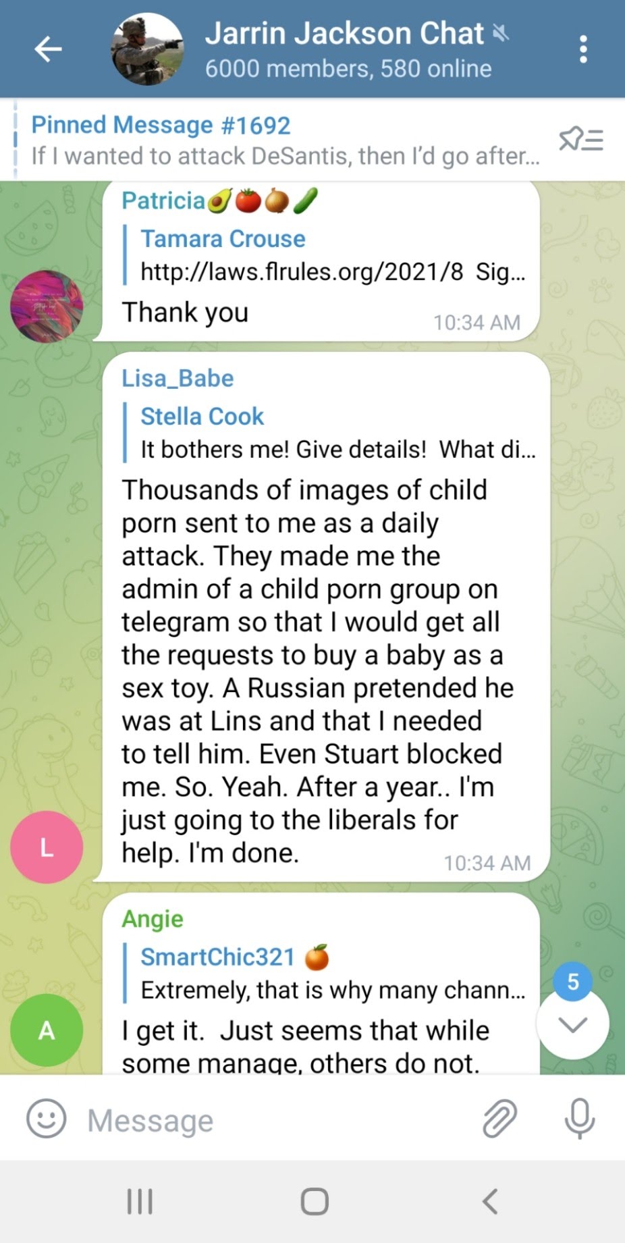This screenshot has width=625, height=1243.
Task: Open the pinned messages list icon
Action: (x=580, y=140)
